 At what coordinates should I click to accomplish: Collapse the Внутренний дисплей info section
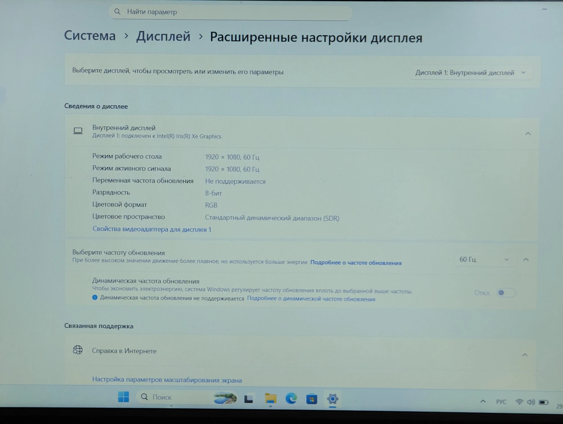528,134
